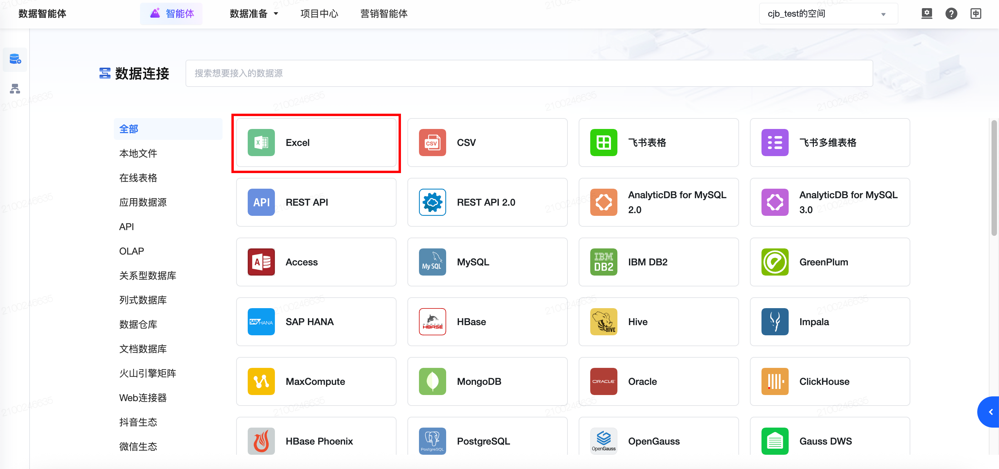
Task: Pick AnalyticDB for MySQL 3.0 icon
Action: coord(775,202)
